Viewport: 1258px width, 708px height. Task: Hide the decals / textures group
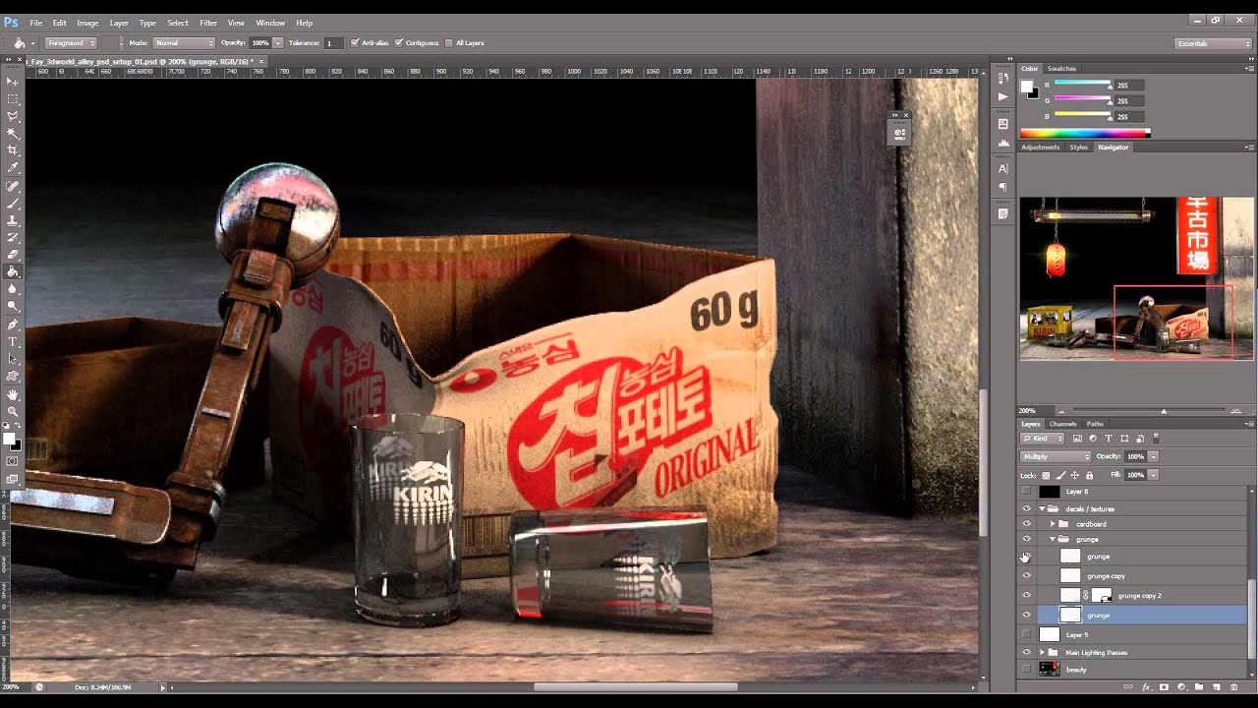(x=1027, y=508)
